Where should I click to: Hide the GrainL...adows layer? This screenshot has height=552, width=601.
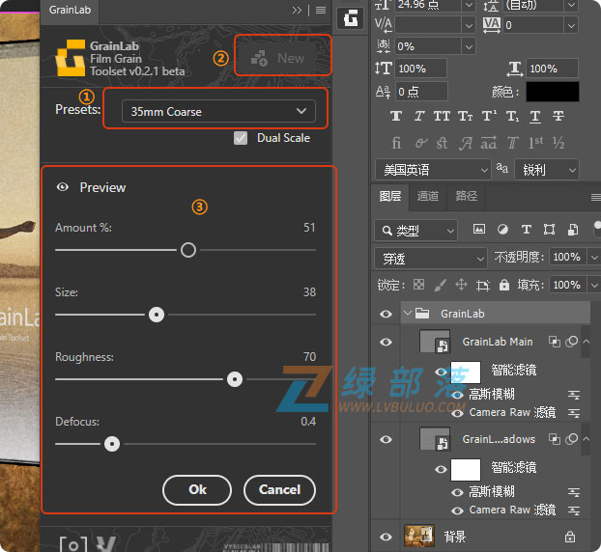(386, 439)
